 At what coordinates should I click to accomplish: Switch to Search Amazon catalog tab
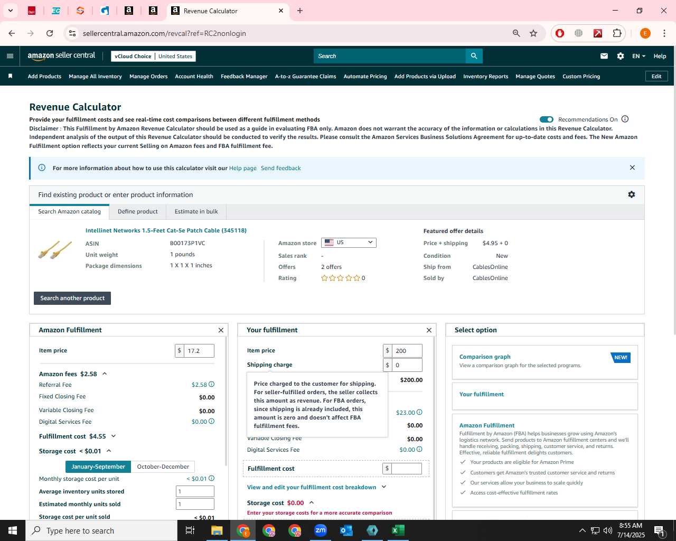pos(69,211)
